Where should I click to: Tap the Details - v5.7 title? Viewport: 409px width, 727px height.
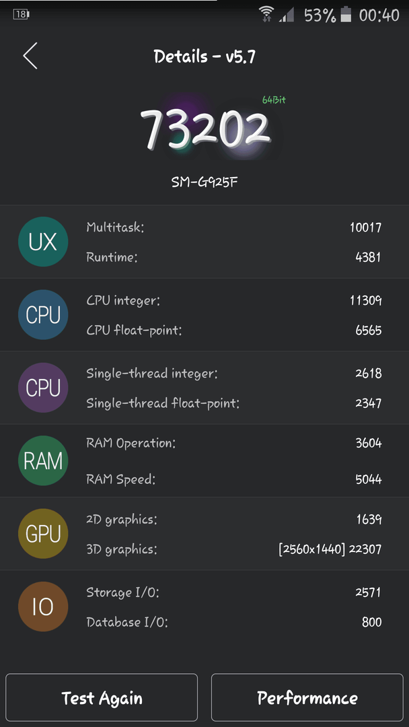(x=204, y=57)
